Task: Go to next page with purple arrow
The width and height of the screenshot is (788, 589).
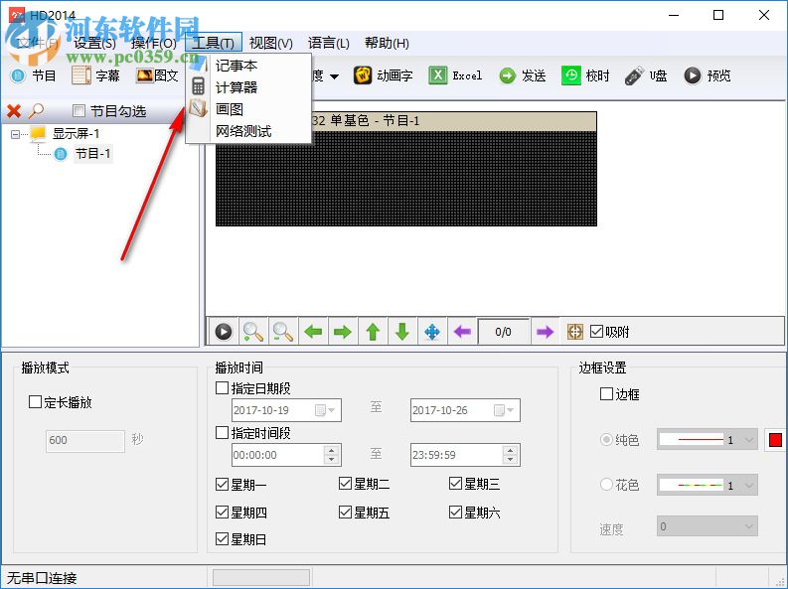Action: pyautogui.click(x=545, y=332)
